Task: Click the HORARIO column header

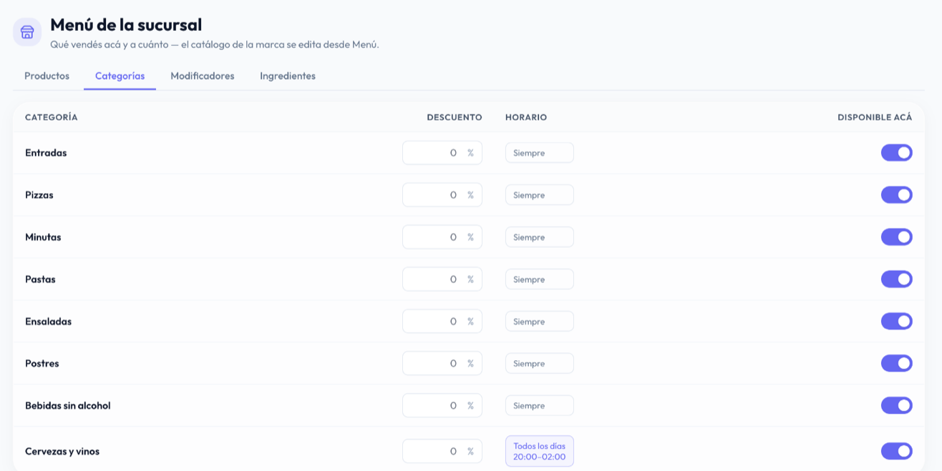Action: point(526,117)
